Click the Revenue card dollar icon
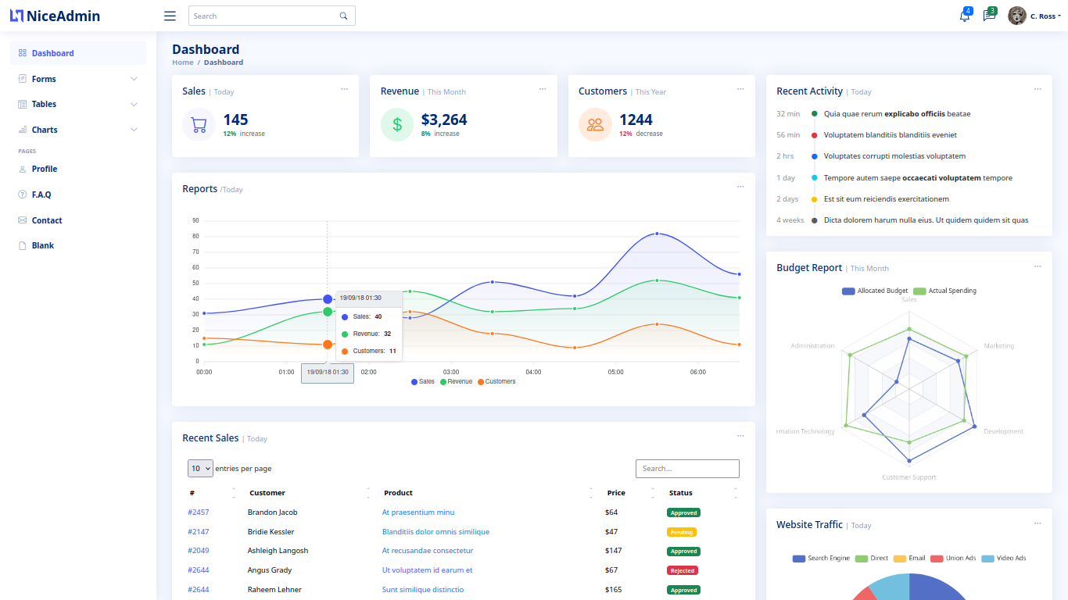Image resolution: width=1068 pixels, height=600 pixels. [x=397, y=124]
